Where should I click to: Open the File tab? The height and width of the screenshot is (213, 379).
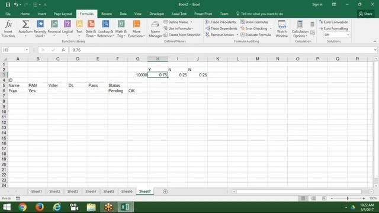point(8,14)
